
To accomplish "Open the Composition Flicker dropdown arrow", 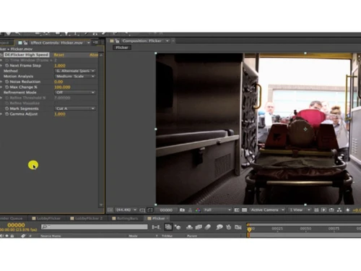I will (167, 41).
